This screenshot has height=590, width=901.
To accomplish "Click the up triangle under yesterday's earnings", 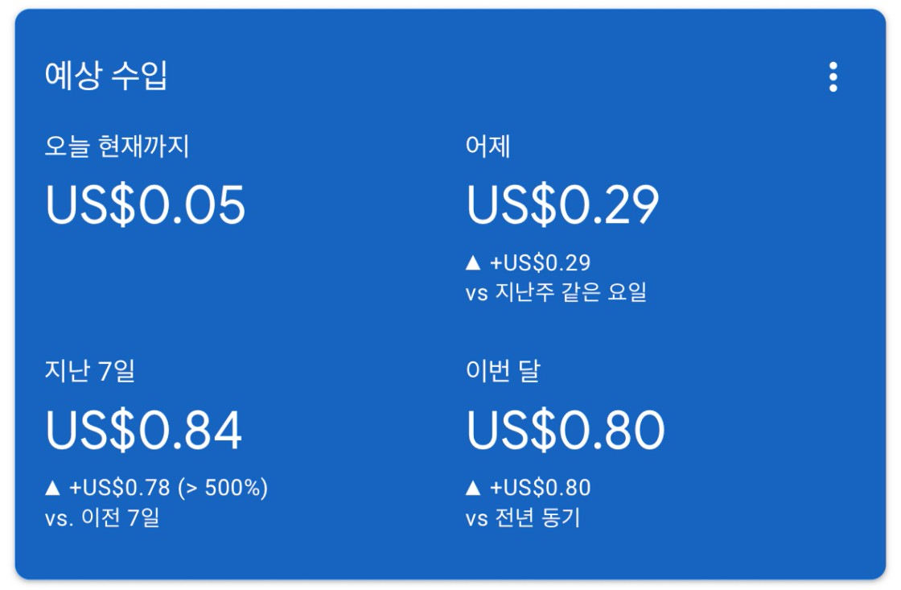I will [473, 262].
